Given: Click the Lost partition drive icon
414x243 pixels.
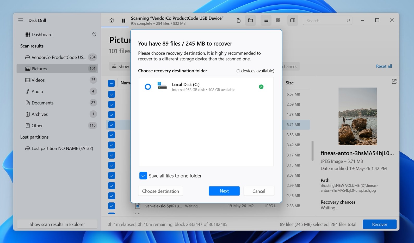Looking at the screenshot, I should tap(28, 148).
